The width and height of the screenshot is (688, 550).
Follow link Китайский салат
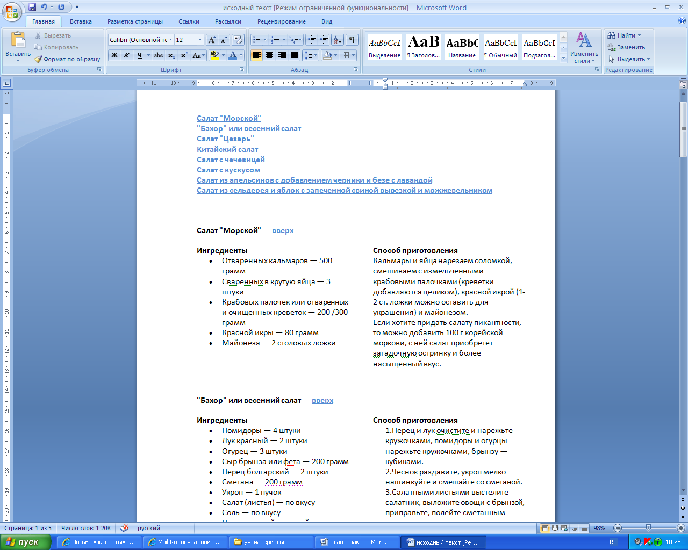[227, 149]
